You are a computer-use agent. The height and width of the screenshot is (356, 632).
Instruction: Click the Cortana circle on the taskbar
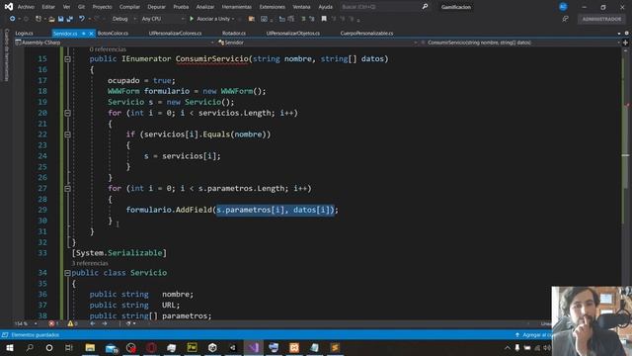click(x=49, y=347)
